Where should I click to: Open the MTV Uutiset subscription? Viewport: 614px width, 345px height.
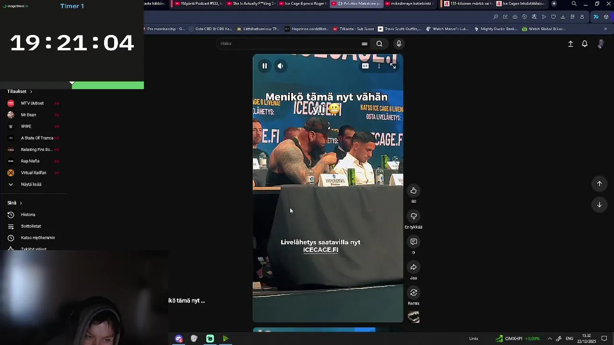[33, 103]
